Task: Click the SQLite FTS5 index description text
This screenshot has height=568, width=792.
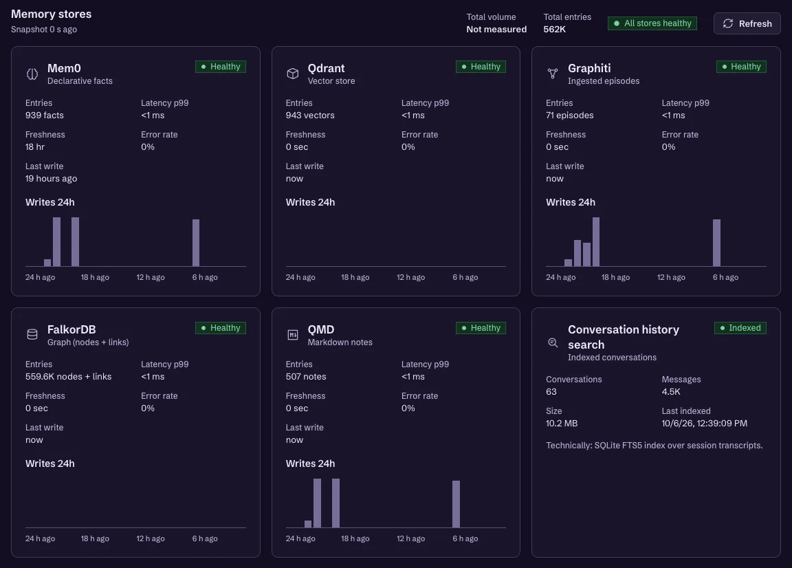Action: 654,445
